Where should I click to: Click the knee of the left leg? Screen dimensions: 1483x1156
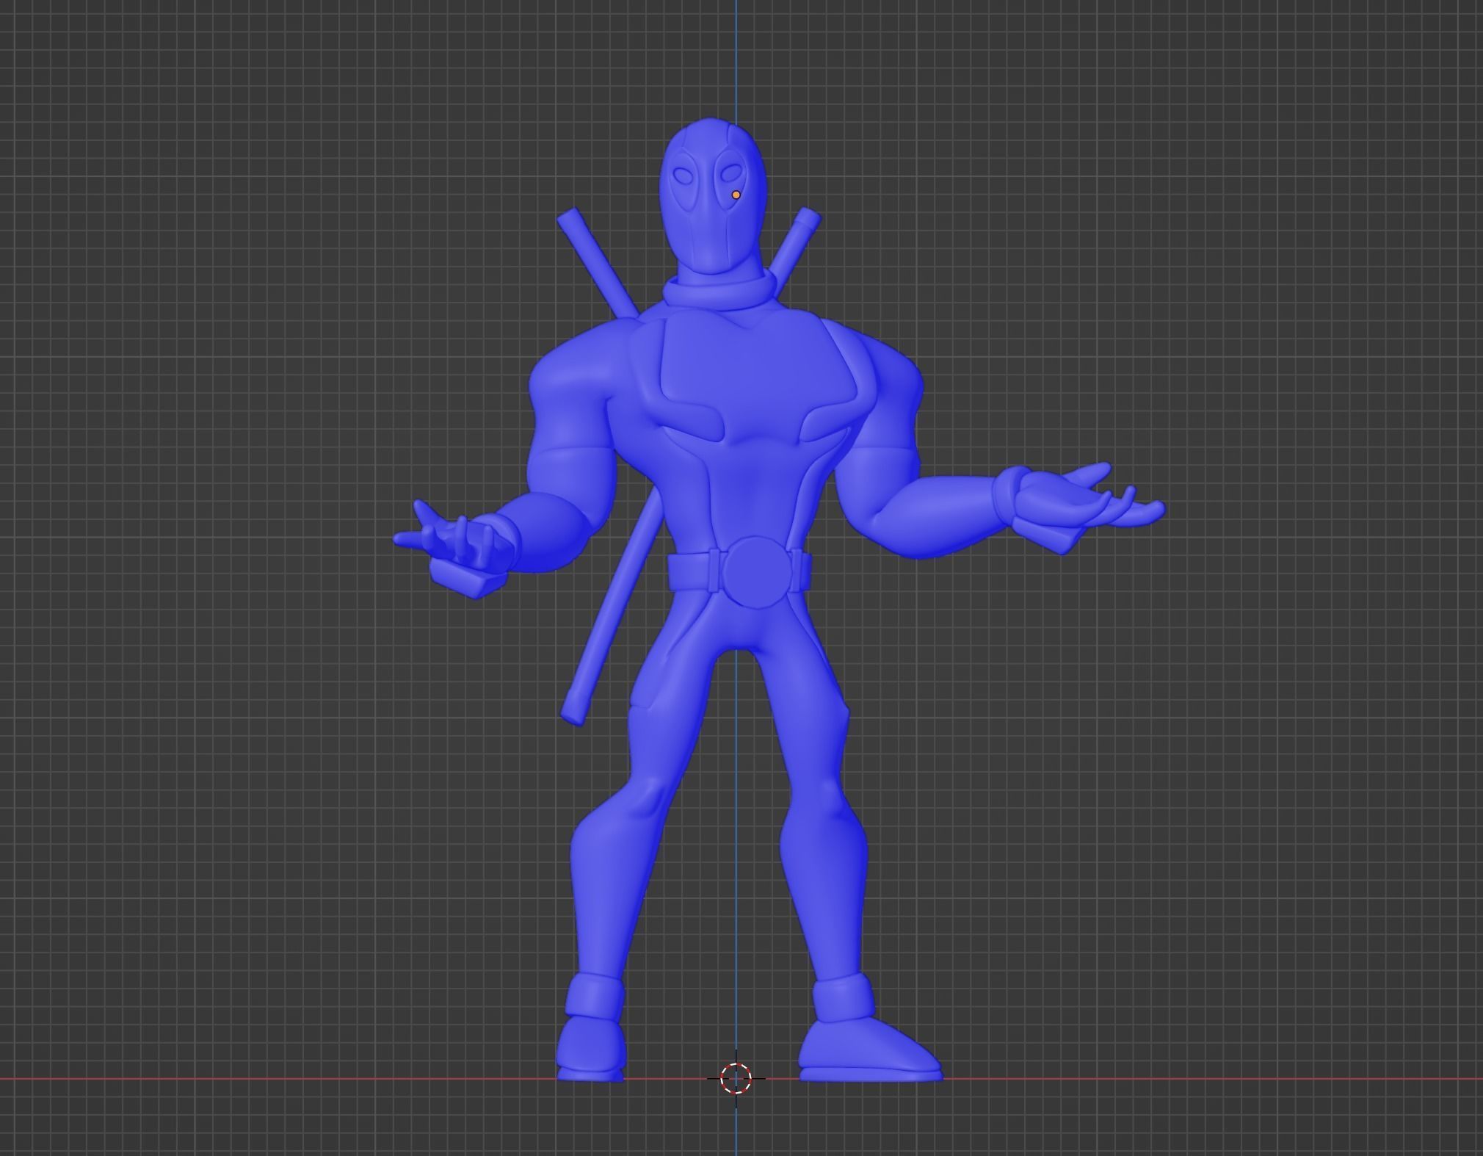[x=646, y=797]
